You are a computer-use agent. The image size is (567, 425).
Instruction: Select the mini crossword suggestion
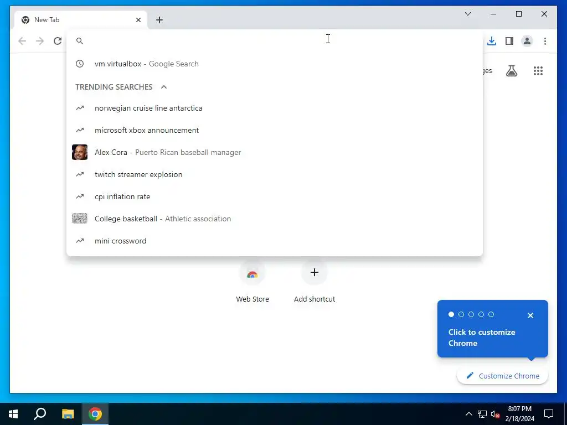[275, 241]
